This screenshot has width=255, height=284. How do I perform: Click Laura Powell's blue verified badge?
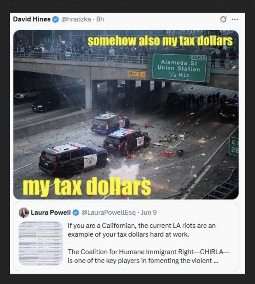pos(76,212)
